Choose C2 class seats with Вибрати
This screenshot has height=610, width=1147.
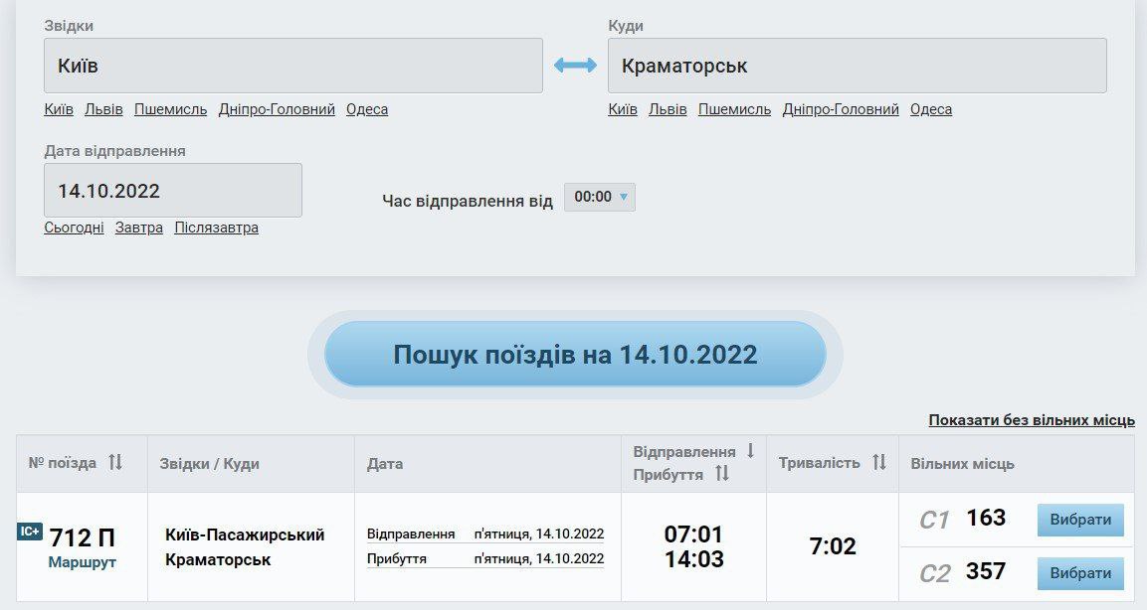click(x=1080, y=573)
